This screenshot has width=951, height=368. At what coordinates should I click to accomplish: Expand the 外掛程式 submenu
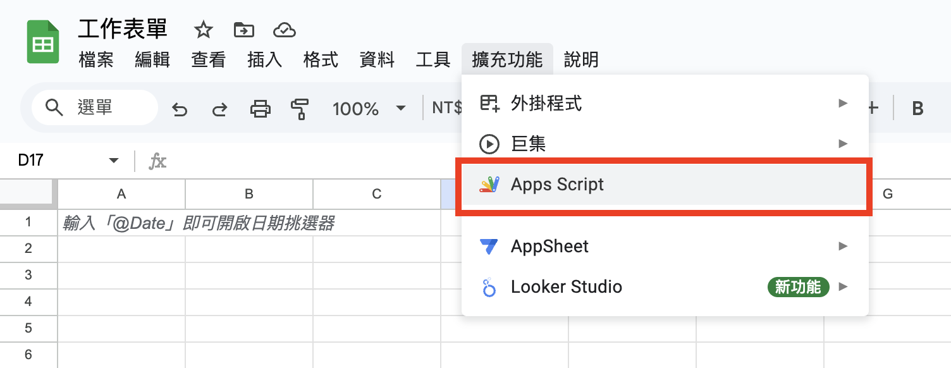pyautogui.click(x=665, y=103)
